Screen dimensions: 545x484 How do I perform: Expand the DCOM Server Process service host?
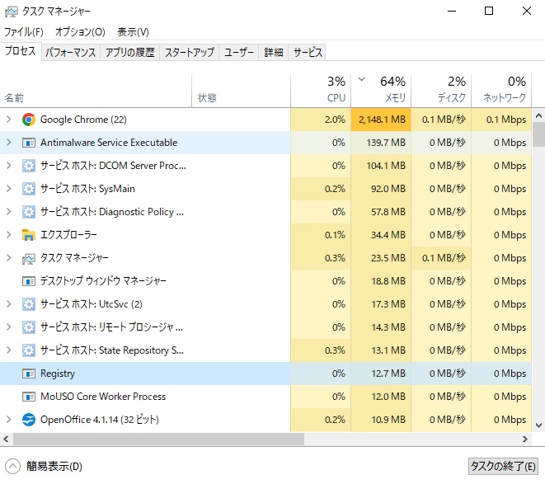point(8,166)
